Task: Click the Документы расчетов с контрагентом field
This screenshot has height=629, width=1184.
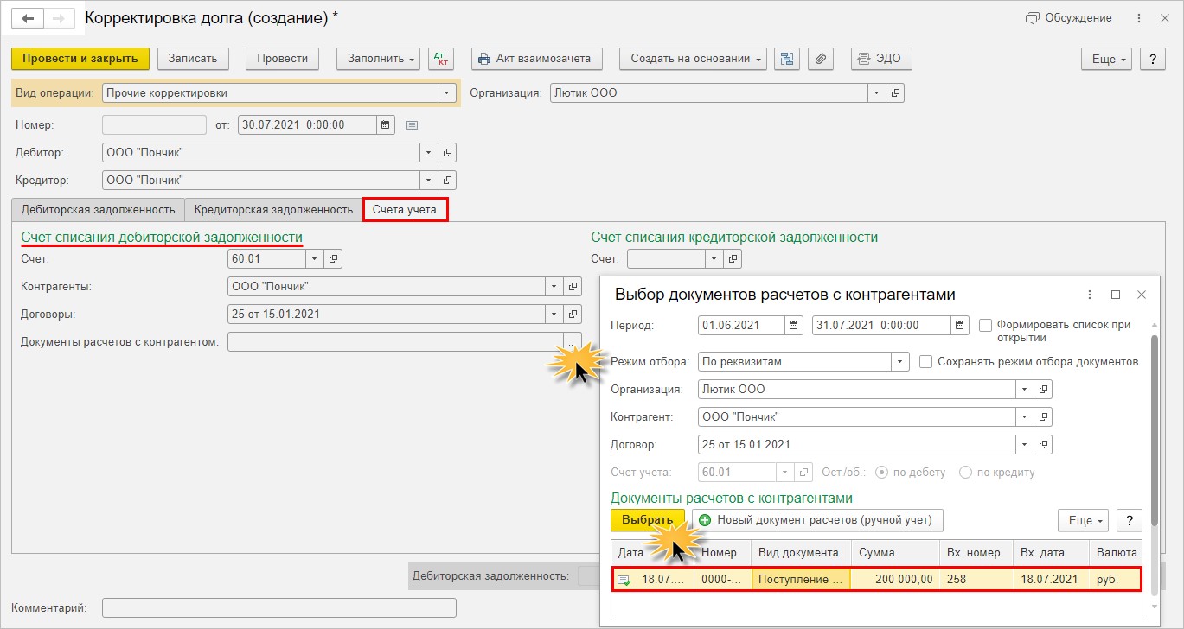Action: coord(395,341)
